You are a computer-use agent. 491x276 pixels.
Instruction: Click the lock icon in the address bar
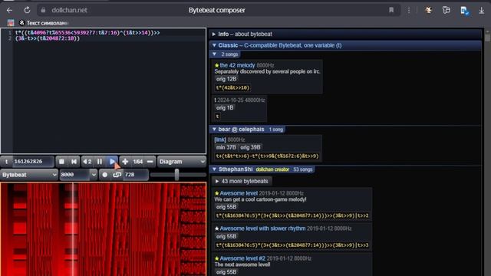tap(43, 10)
